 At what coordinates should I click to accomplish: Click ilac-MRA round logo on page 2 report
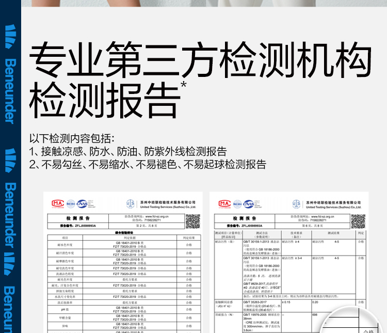(71, 204)
